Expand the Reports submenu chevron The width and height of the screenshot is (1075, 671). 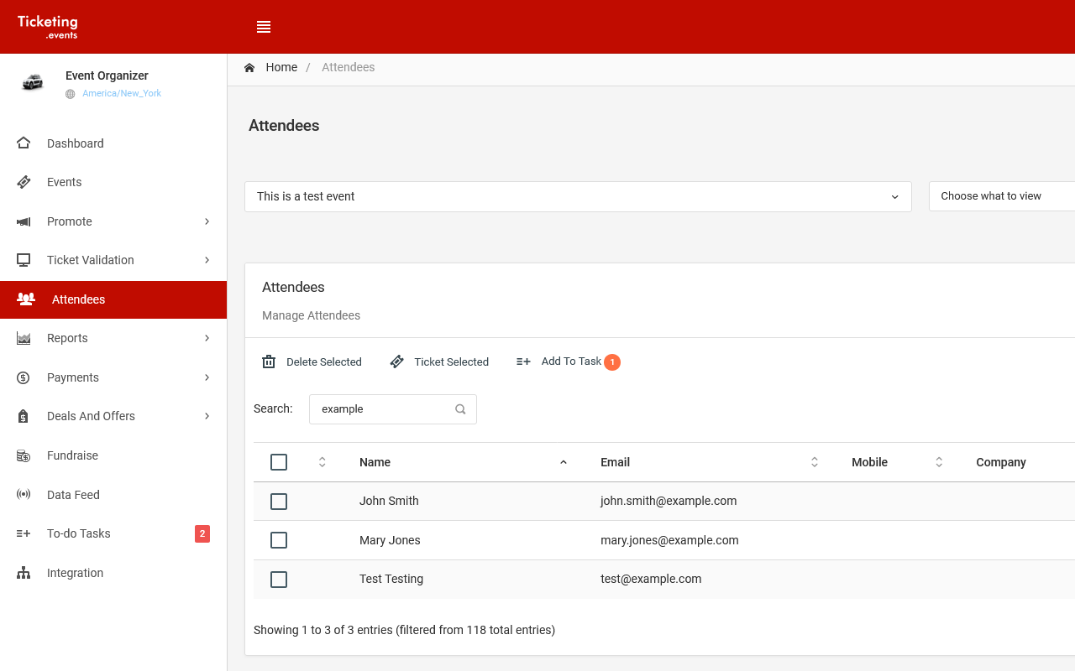(207, 338)
